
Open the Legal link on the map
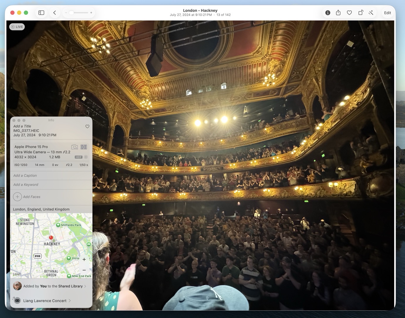coord(17,274)
